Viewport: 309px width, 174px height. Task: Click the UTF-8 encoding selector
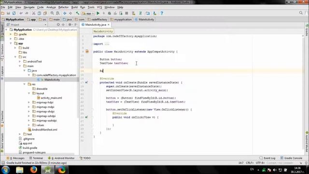point(260,163)
